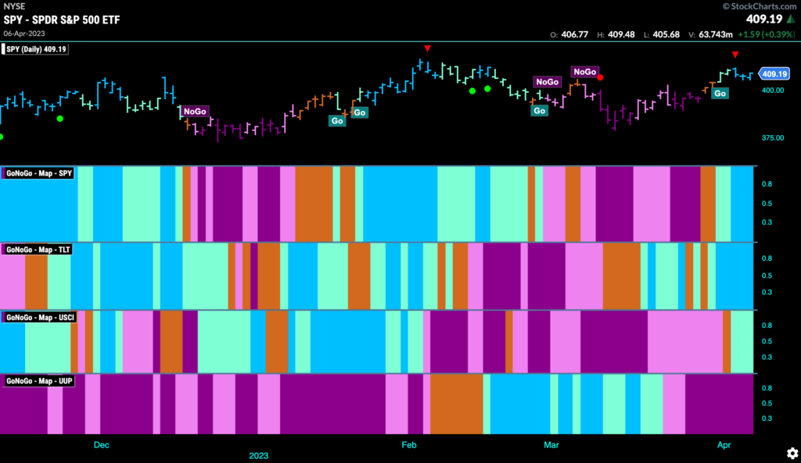Image resolution: width=801 pixels, height=463 pixels.
Task: Open the chart settings gear icon
Action: pyautogui.click(x=792, y=454)
